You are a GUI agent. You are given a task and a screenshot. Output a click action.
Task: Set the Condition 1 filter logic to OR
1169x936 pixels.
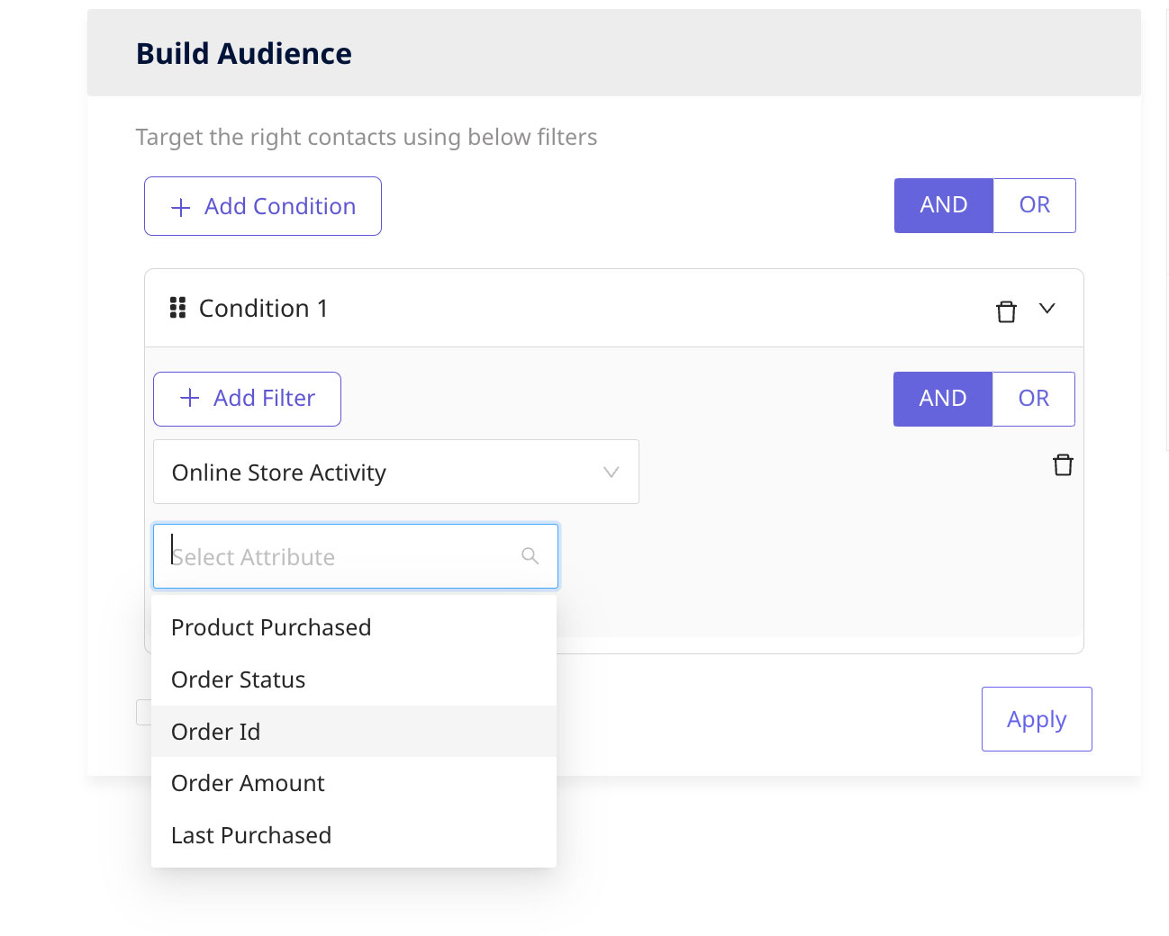tap(1034, 399)
